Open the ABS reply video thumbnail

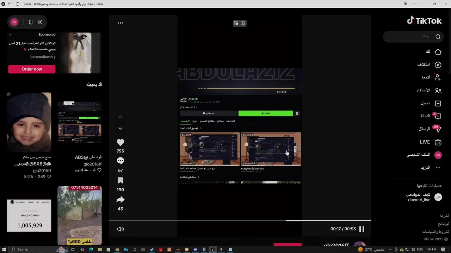click(x=80, y=122)
